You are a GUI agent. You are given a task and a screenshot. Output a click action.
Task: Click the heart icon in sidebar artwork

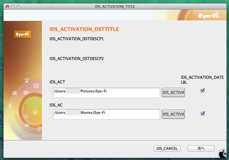[x=17, y=112]
